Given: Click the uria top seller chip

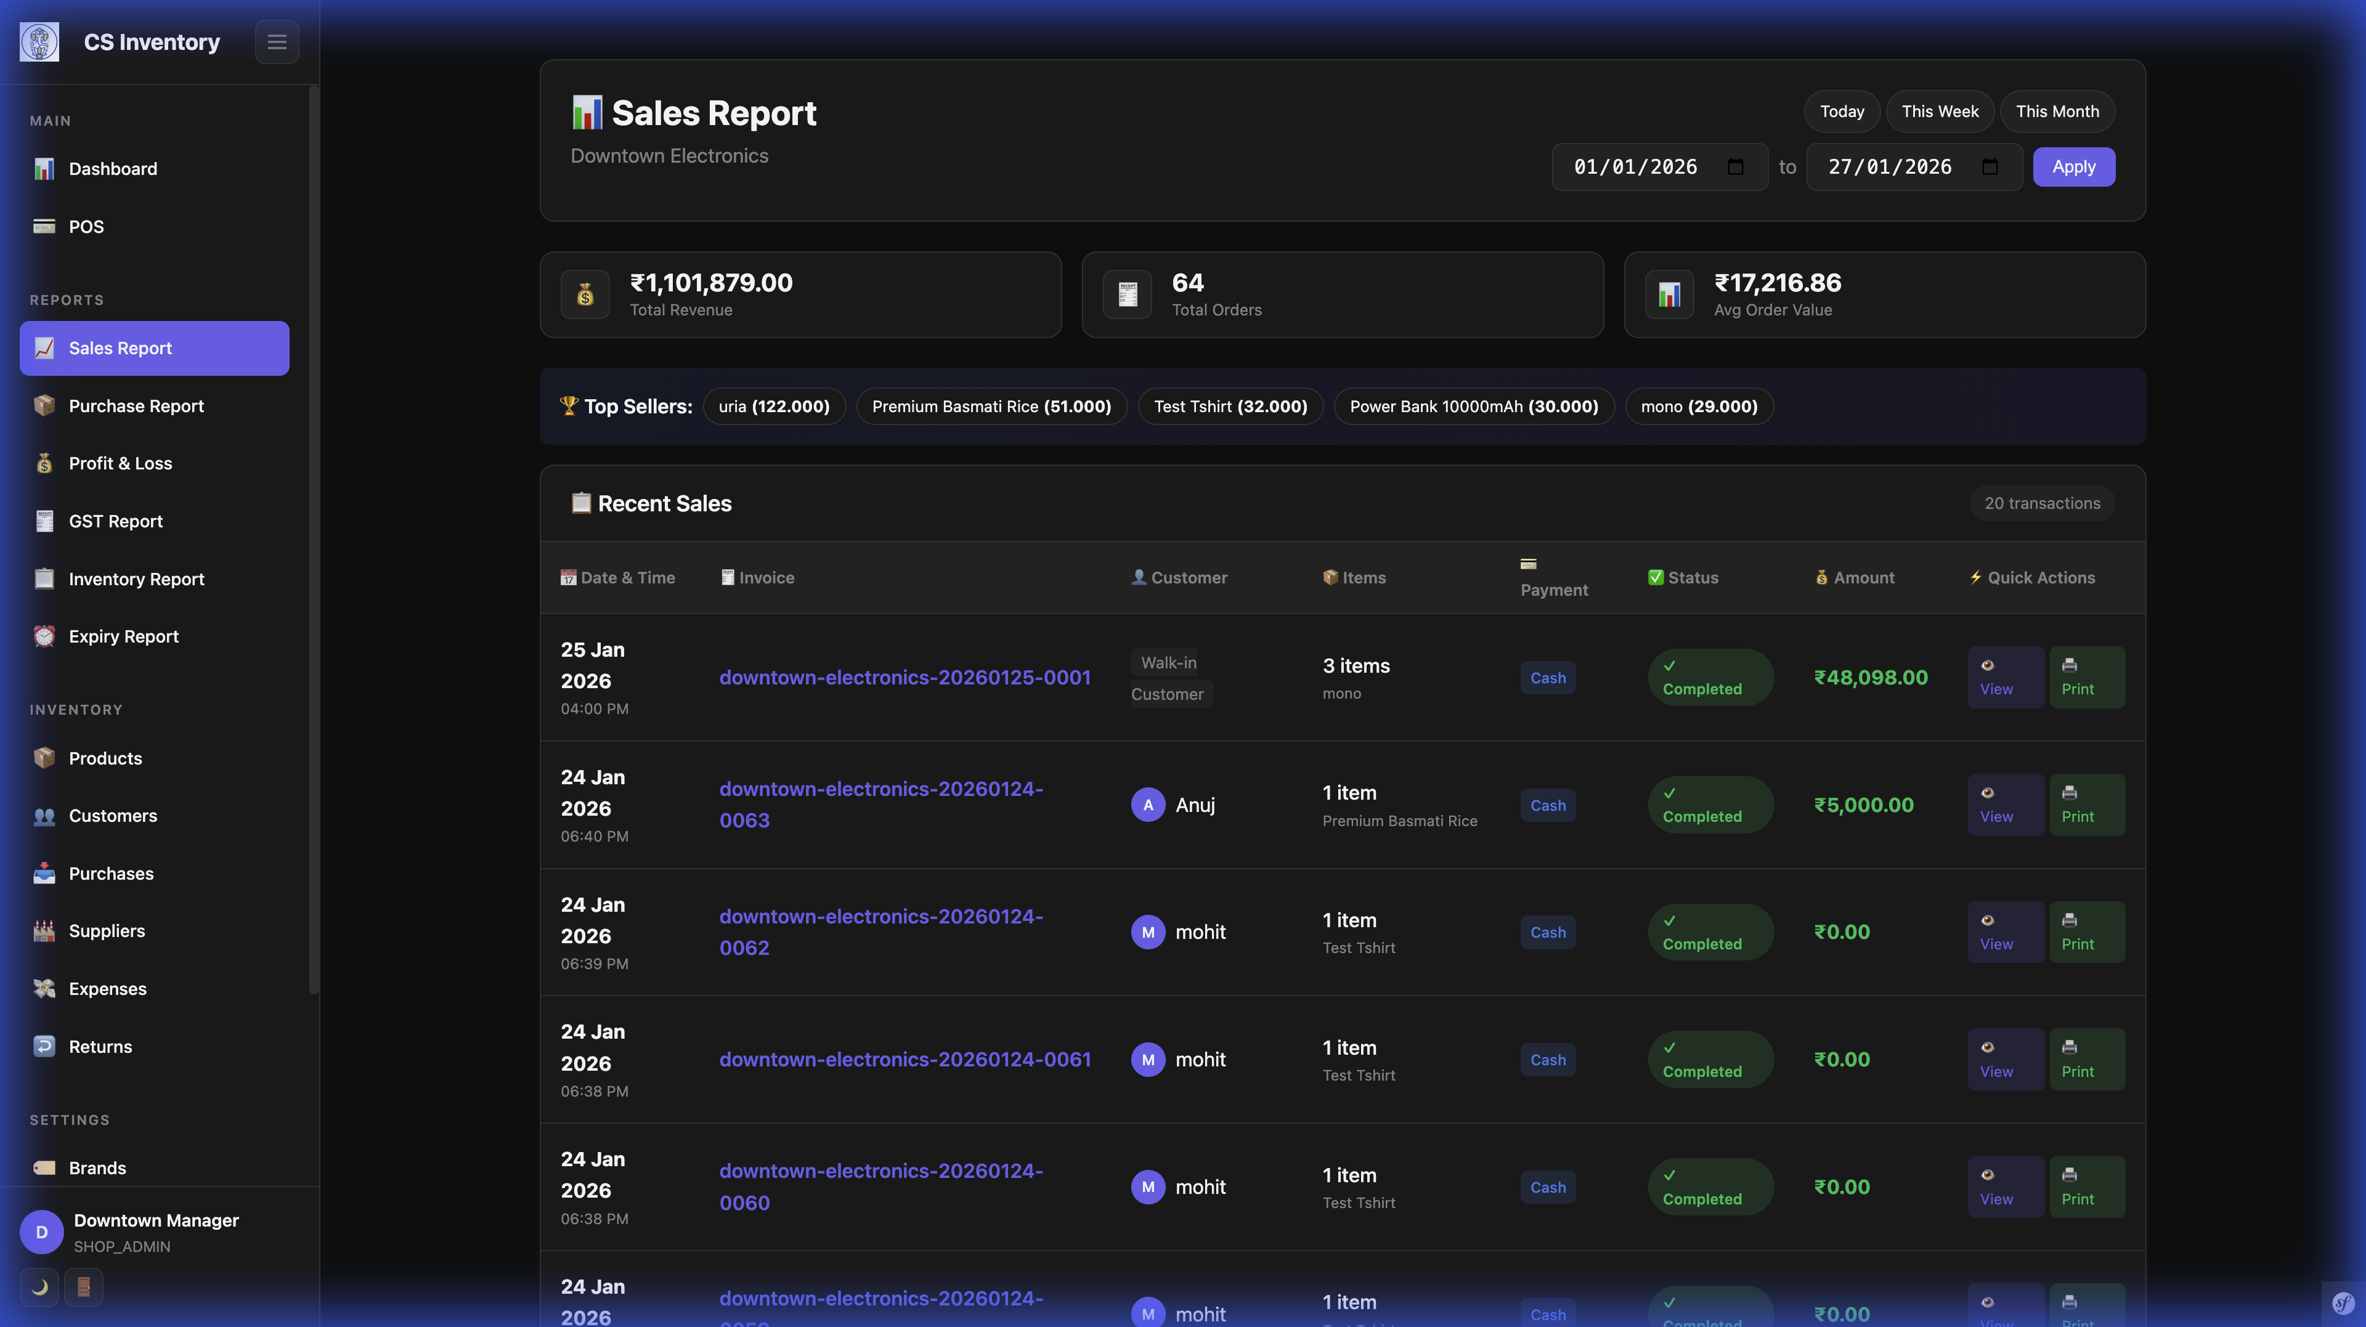Looking at the screenshot, I should [773, 407].
